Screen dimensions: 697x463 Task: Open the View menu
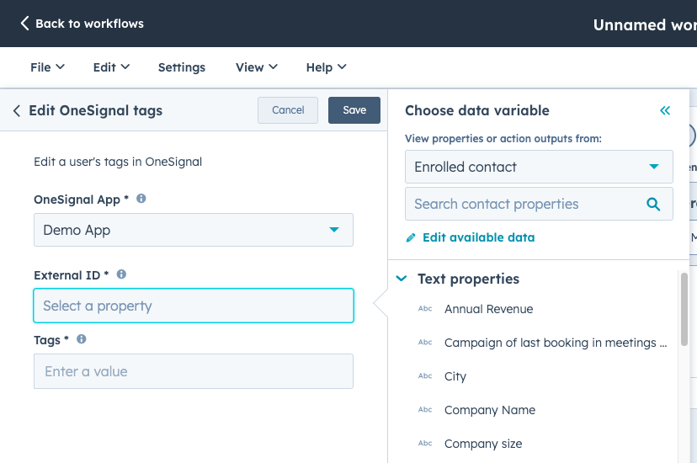[x=257, y=67]
